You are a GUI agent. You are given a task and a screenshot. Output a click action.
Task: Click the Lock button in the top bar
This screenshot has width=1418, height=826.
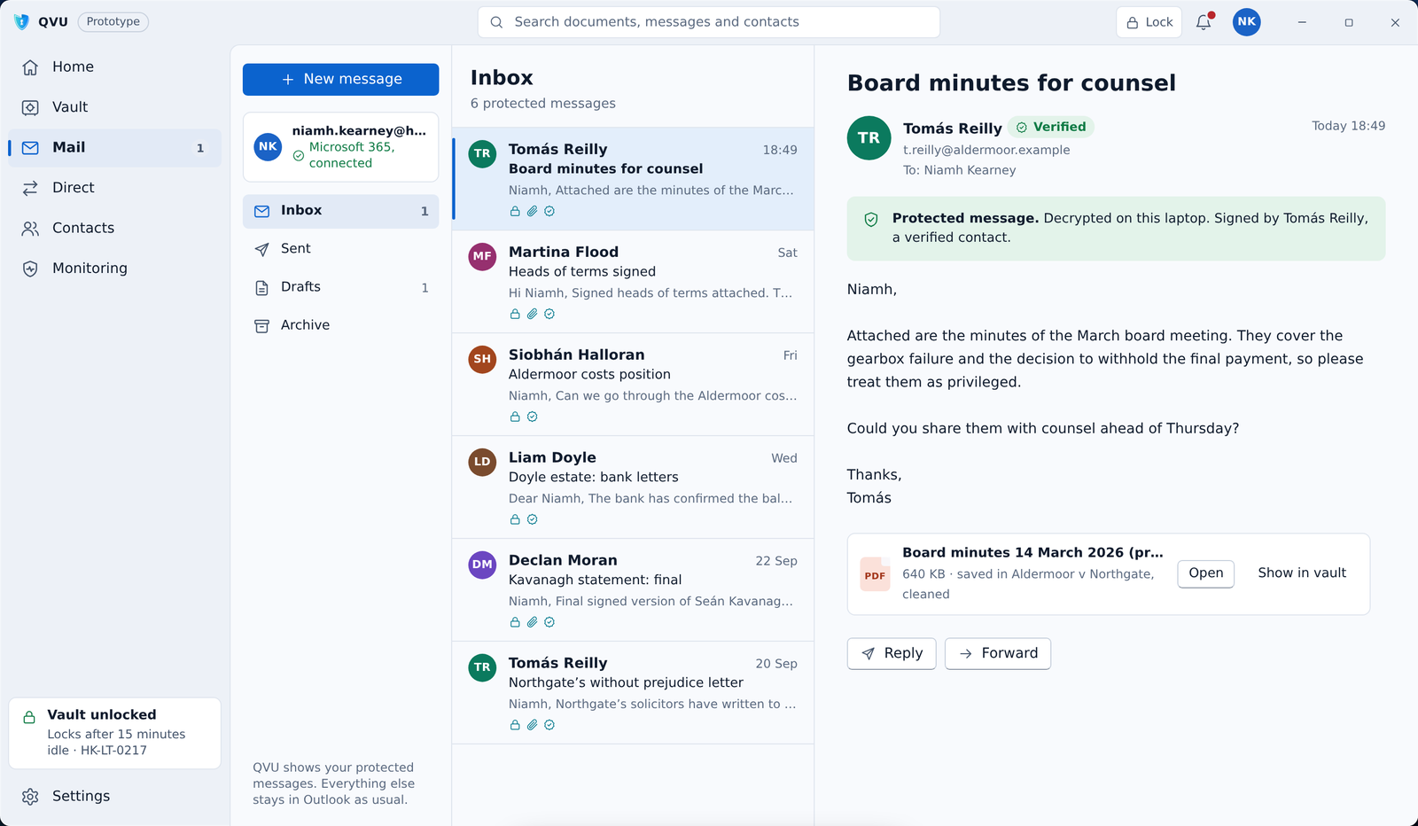click(1149, 22)
